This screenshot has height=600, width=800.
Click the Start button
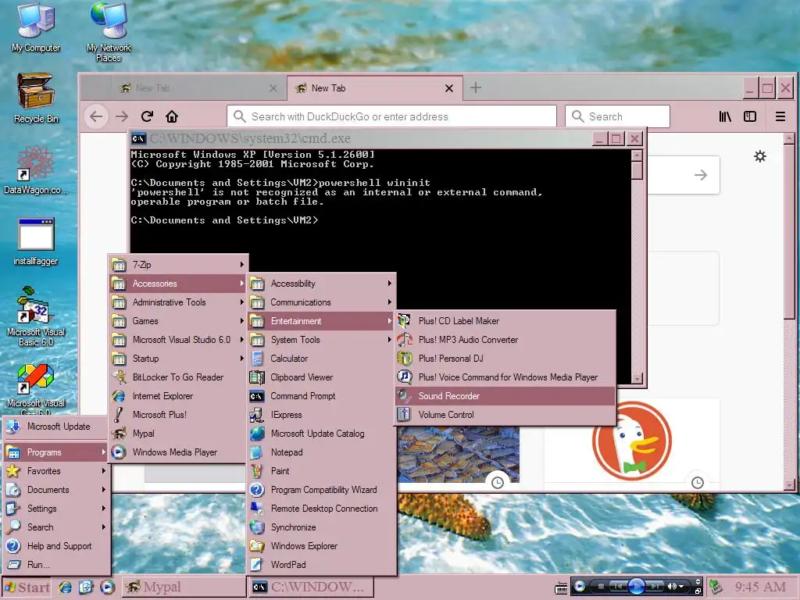27,587
